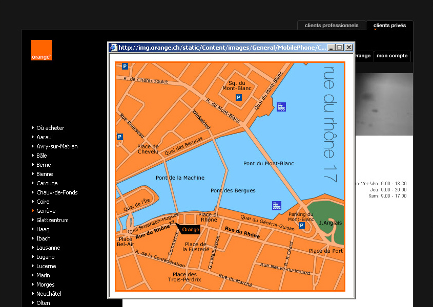Click the Jeu: 9.00 - 20.00 hours text
The height and width of the screenshot is (307, 433).
coord(388,190)
